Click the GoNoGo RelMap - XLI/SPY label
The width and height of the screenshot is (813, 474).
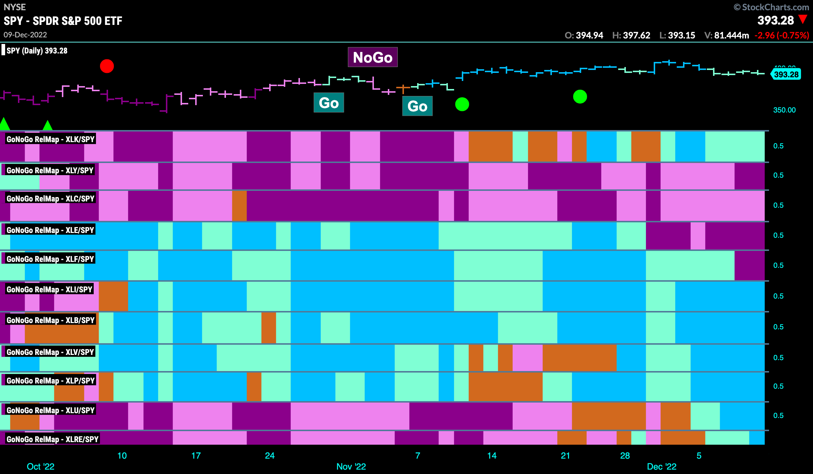(x=49, y=289)
